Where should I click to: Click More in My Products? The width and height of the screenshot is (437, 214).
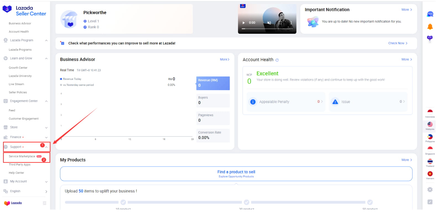point(407,160)
